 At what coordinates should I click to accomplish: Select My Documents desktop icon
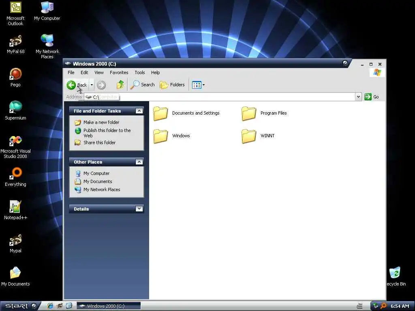coord(15,277)
